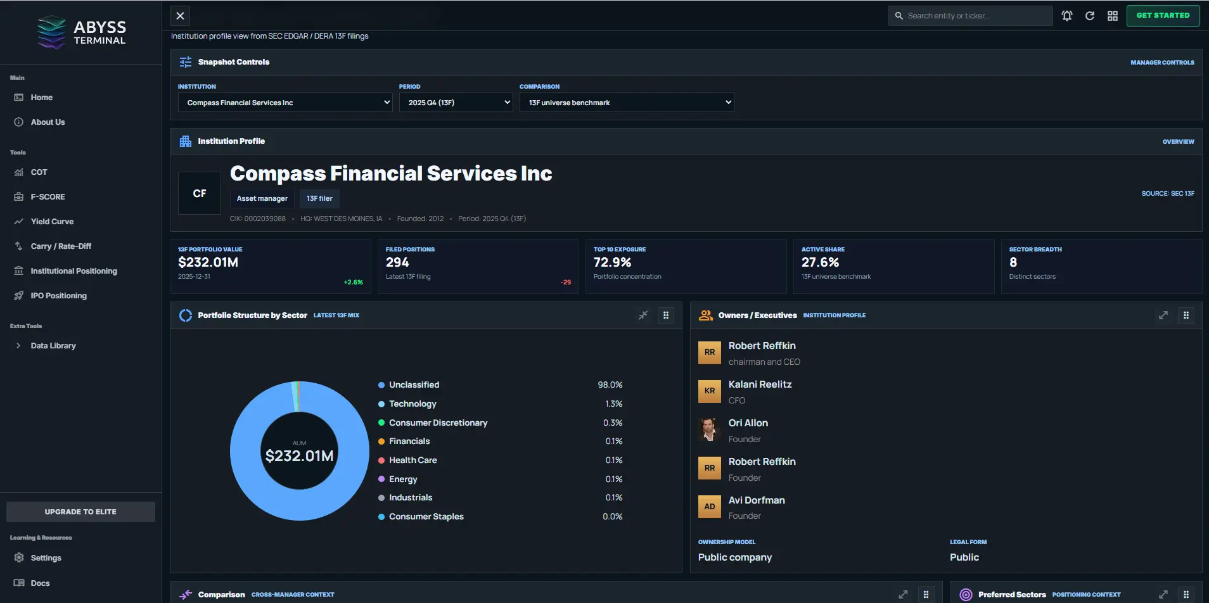Viewport: 1209px width, 603px height.
Task: Toggle the Technology legend swatch
Action: [381, 404]
